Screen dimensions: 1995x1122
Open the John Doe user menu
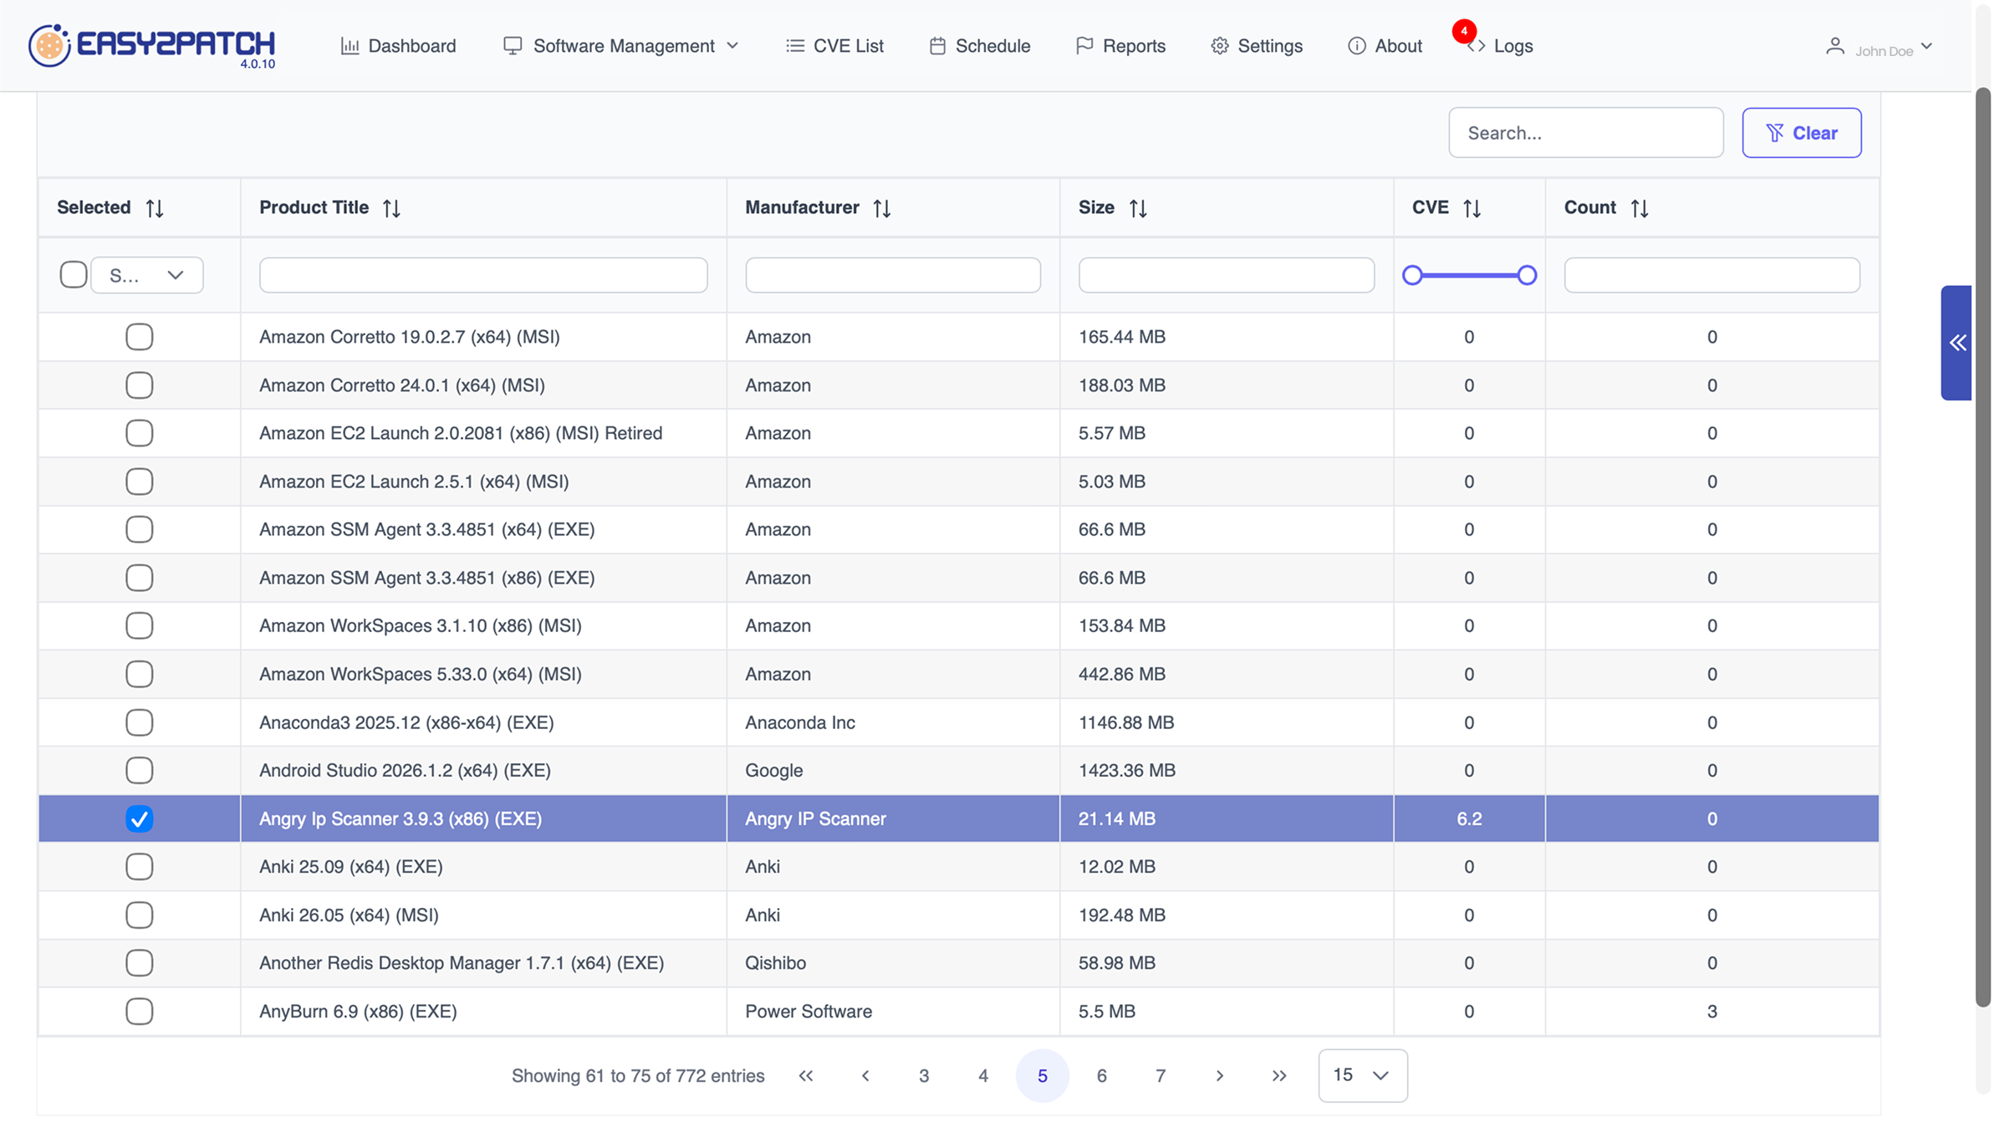click(x=1879, y=48)
